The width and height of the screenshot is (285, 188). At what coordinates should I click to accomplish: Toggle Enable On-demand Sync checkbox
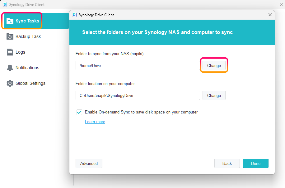click(79, 112)
